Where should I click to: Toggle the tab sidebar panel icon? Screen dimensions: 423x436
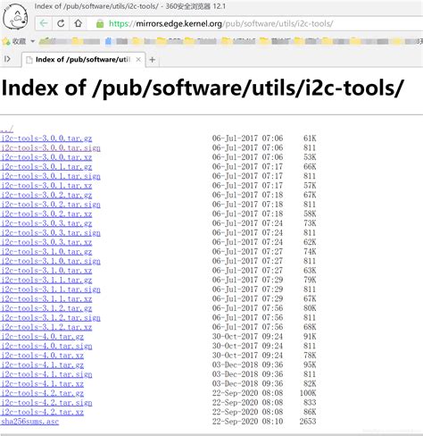click(x=7, y=59)
